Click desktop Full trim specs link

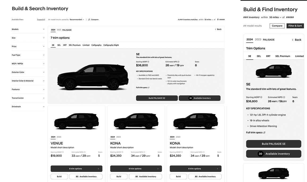(x=143, y=88)
